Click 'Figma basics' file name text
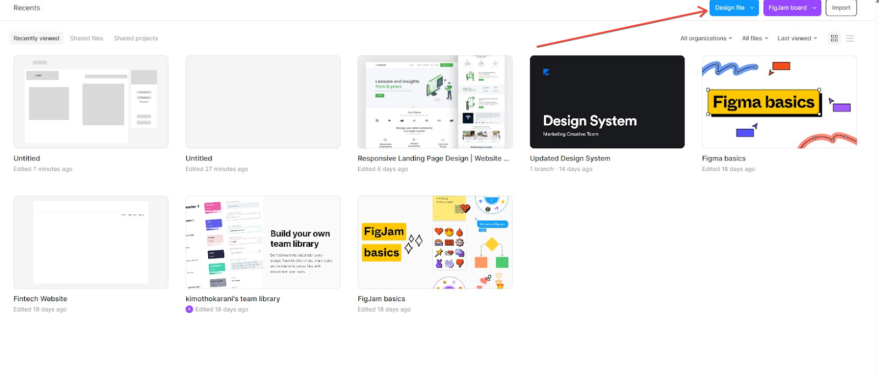This screenshot has width=879, height=377. [x=724, y=158]
